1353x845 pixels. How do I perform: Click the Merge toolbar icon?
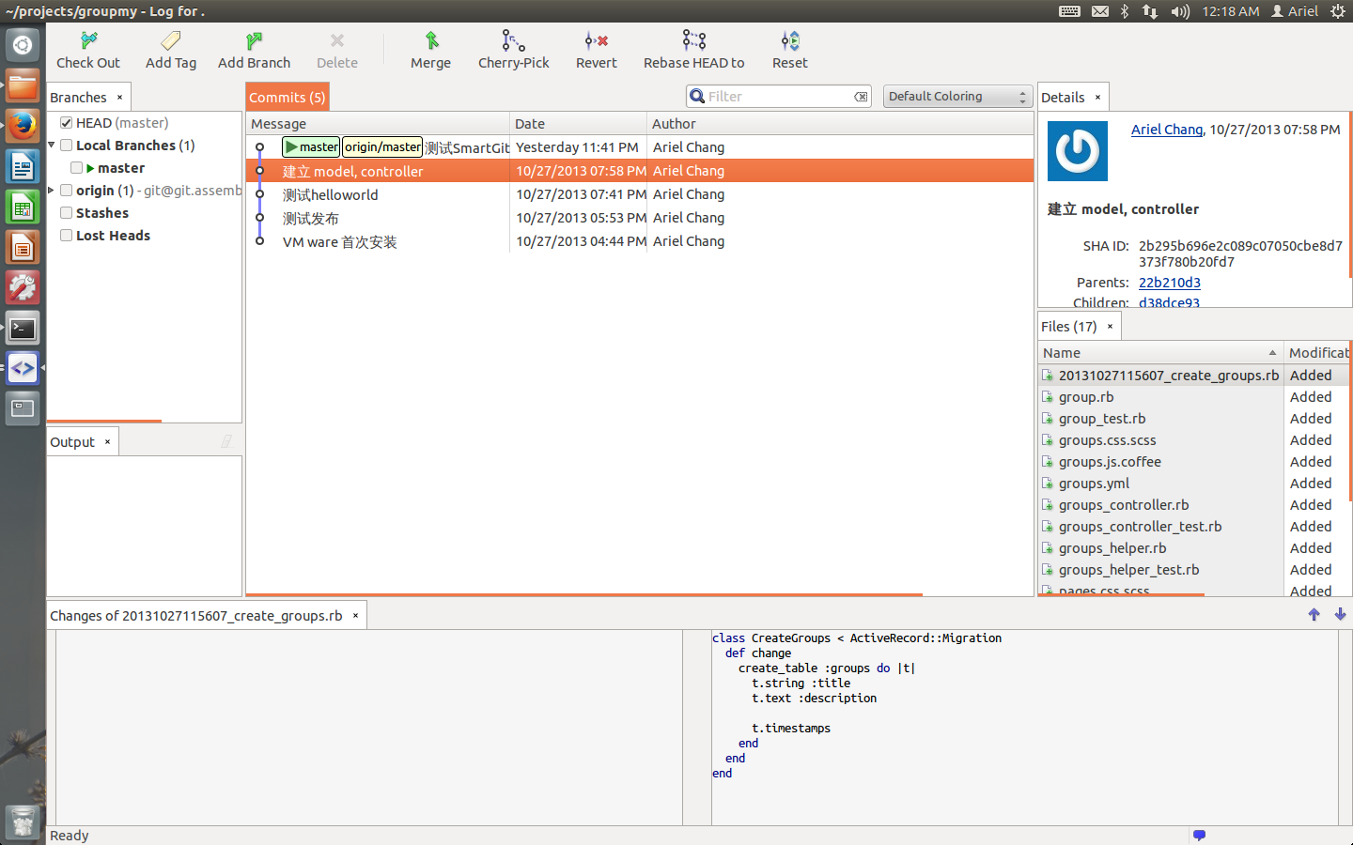431,40
